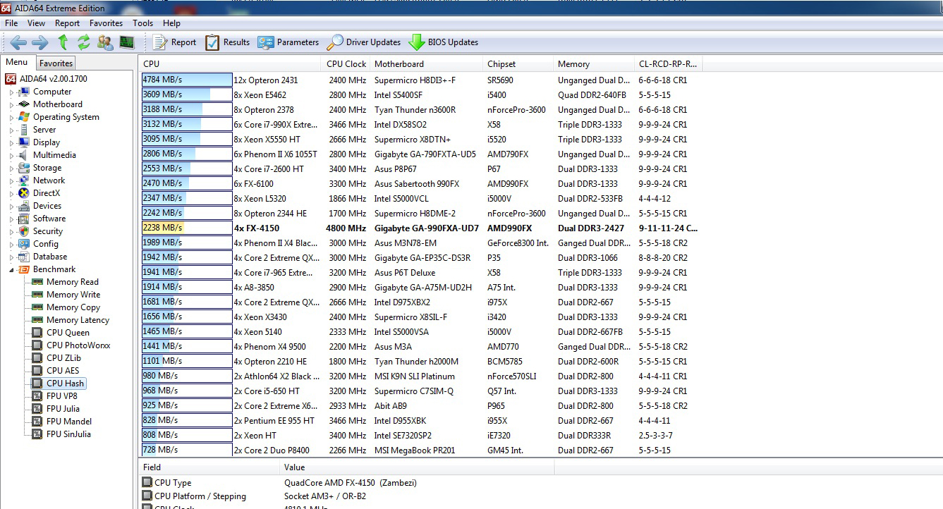Click the CPU Queen benchmark icon
Screen dimensions: 943x509
tap(37, 333)
